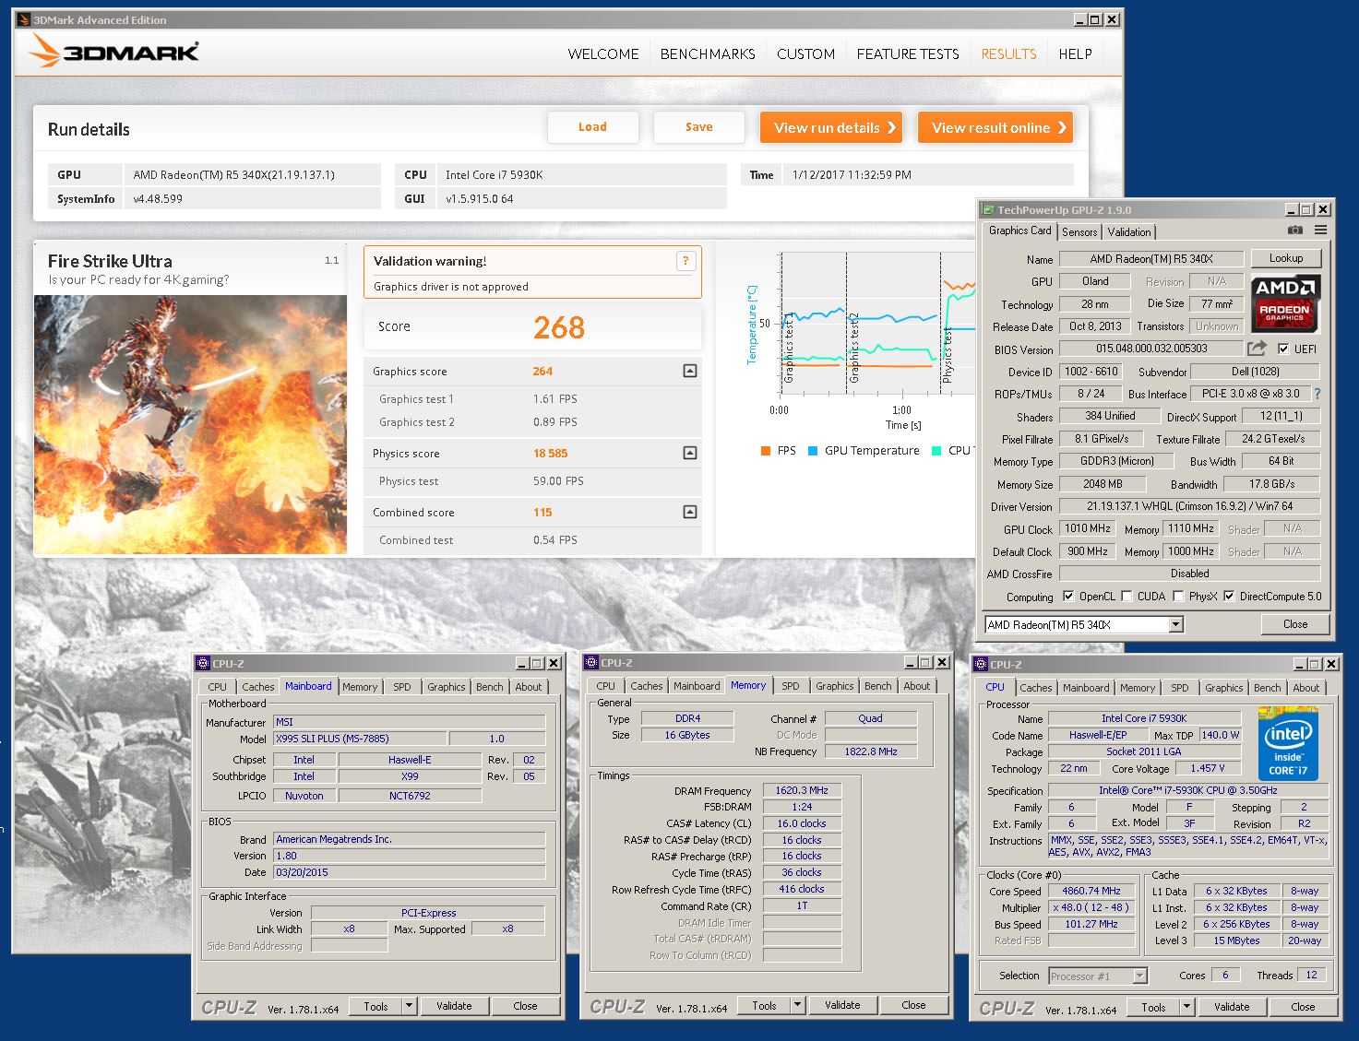
Task: Open the GPU-Z hamburger menu icon
Action: [x=1321, y=231]
